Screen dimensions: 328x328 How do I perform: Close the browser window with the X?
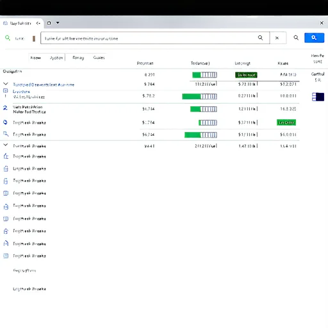[x=322, y=23]
